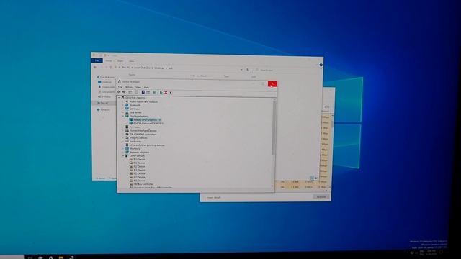Open Downloads in Explorer sidebar
Screen dimensions: 461x259
pyautogui.click(x=108, y=87)
